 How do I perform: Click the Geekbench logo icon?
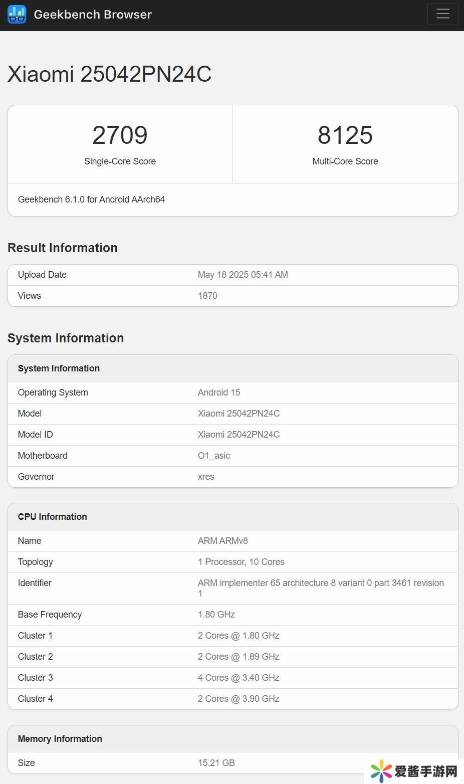(x=17, y=15)
